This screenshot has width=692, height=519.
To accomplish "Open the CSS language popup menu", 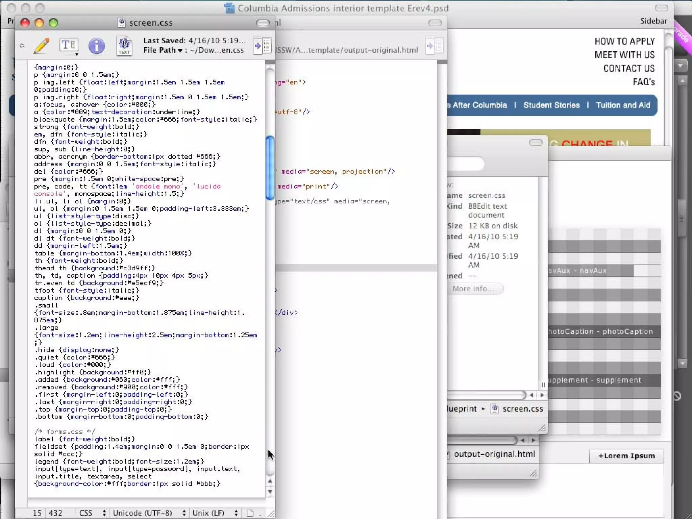I will (92, 513).
